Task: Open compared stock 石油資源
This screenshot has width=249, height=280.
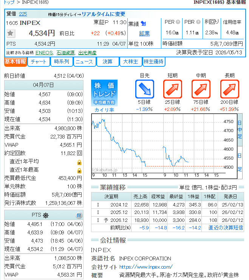Action: 66,53
